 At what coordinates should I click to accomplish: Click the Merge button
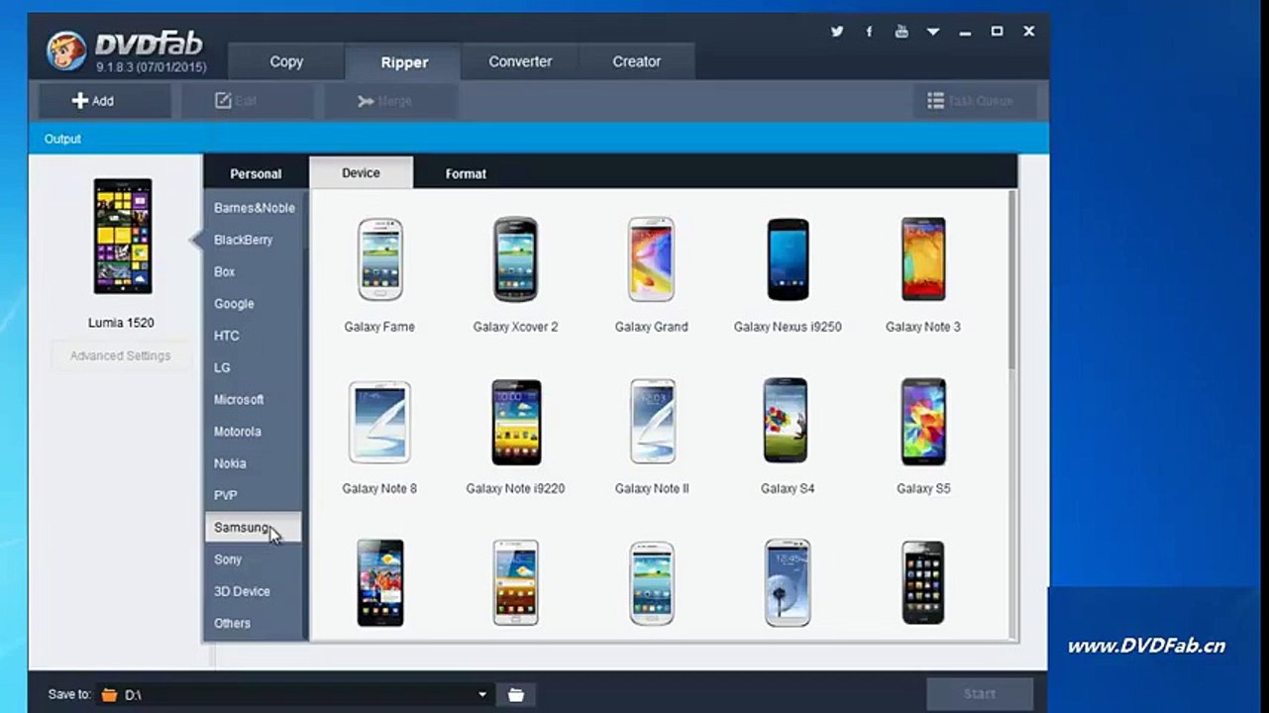(390, 101)
